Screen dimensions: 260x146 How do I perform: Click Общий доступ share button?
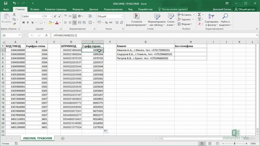click(245, 9)
